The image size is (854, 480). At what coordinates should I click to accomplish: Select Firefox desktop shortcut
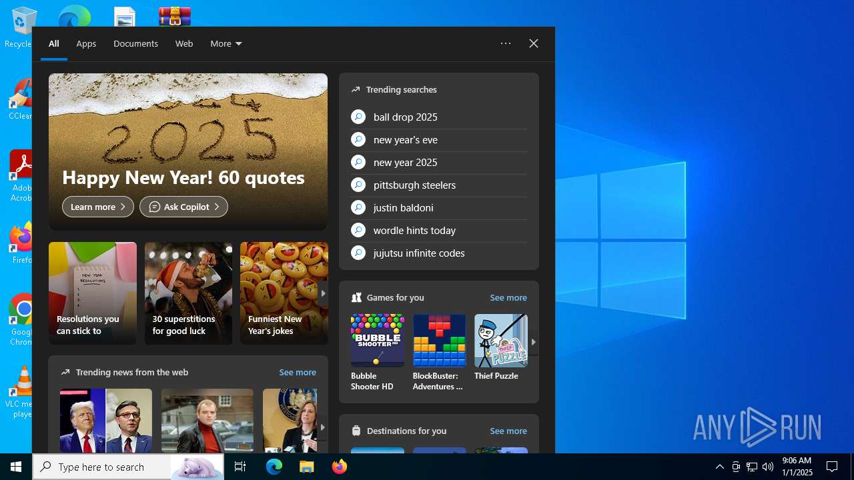[22, 243]
